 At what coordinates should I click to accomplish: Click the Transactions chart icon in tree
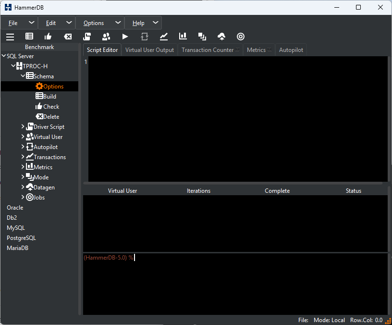30,157
